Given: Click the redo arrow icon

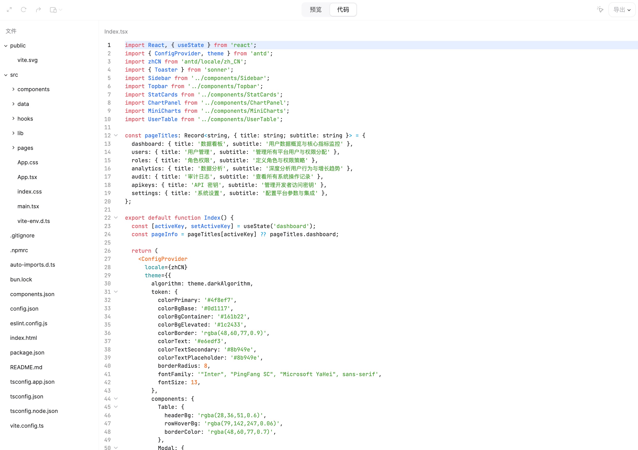Looking at the screenshot, I should point(38,10).
